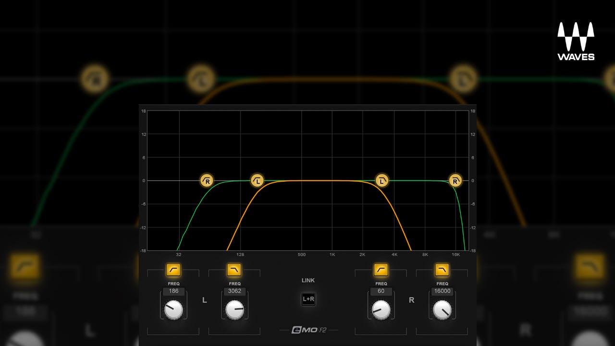
Task: Click the 128 frequency axis label
Action: point(240,255)
